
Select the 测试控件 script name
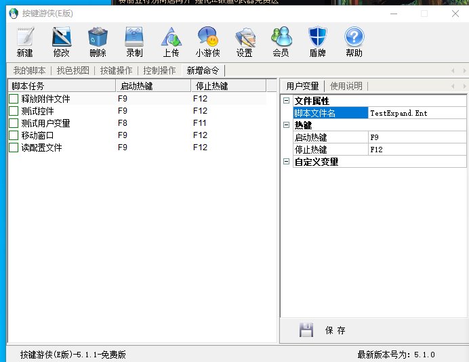[x=37, y=111]
